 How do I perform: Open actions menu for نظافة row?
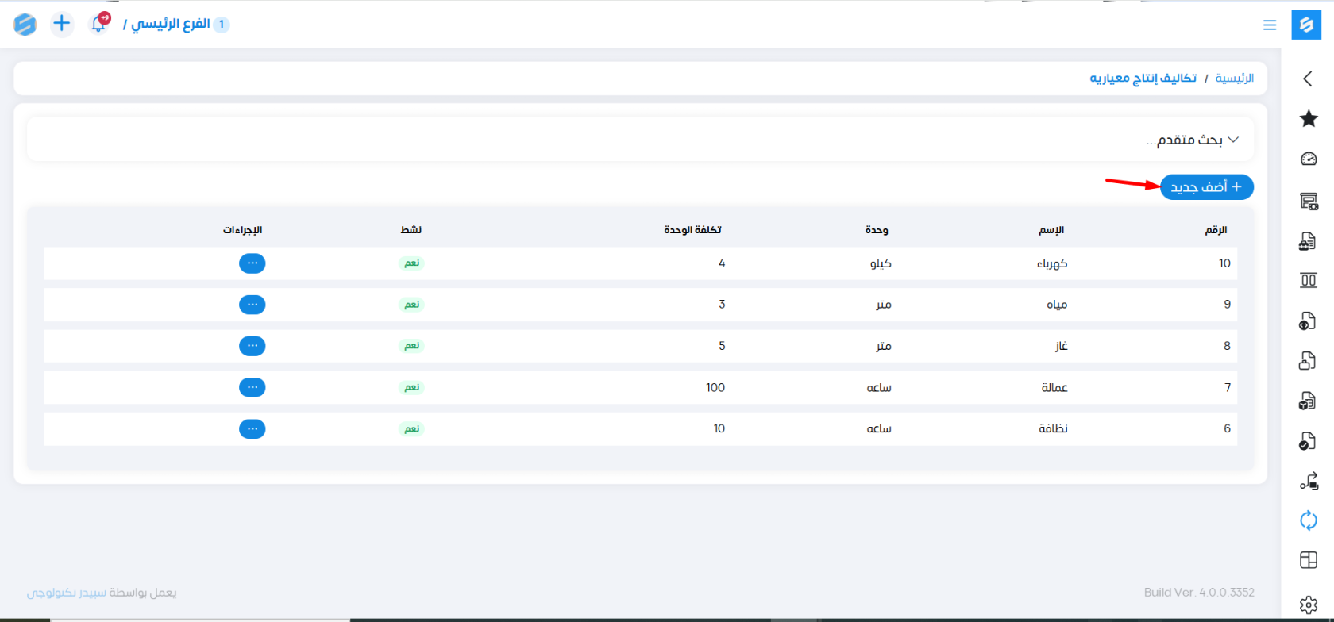tap(252, 428)
